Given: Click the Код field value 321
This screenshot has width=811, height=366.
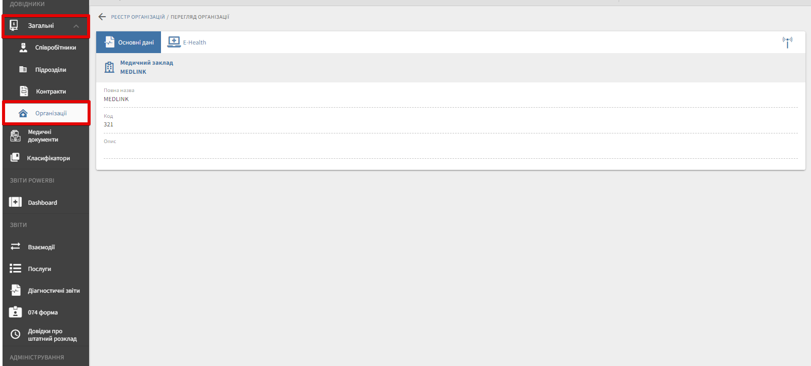Looking at the screenshot, I should (109, 124).
